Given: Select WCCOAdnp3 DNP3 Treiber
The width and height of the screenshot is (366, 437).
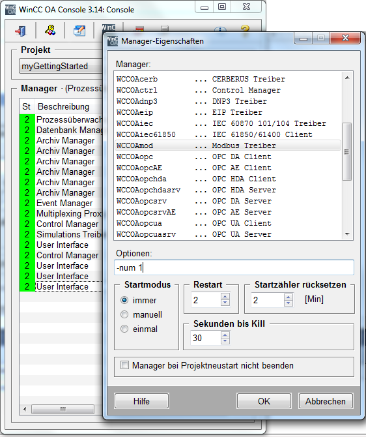Looking at the screenshot, I should [228, 101].
